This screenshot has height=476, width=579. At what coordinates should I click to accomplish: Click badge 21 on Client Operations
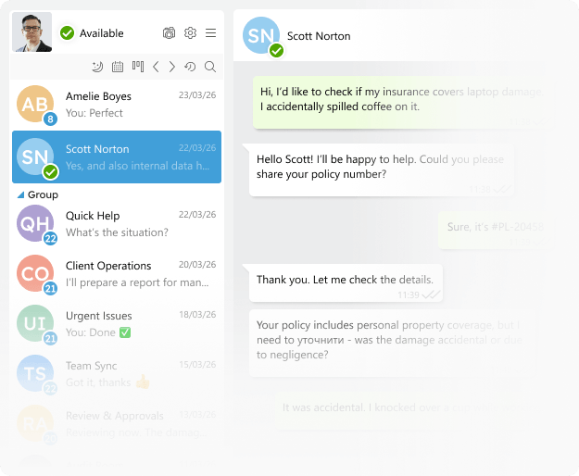(50, 289)
